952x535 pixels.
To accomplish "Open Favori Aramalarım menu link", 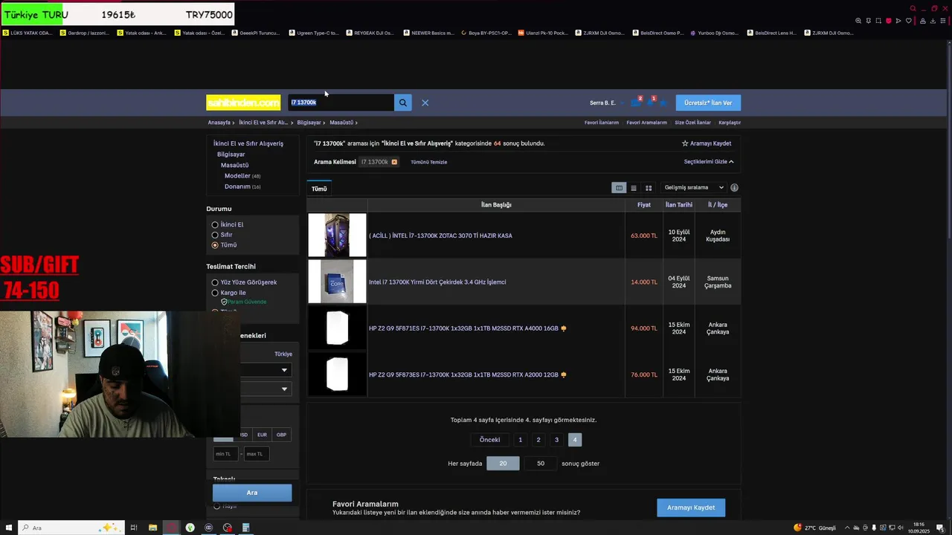I will 646,123.
